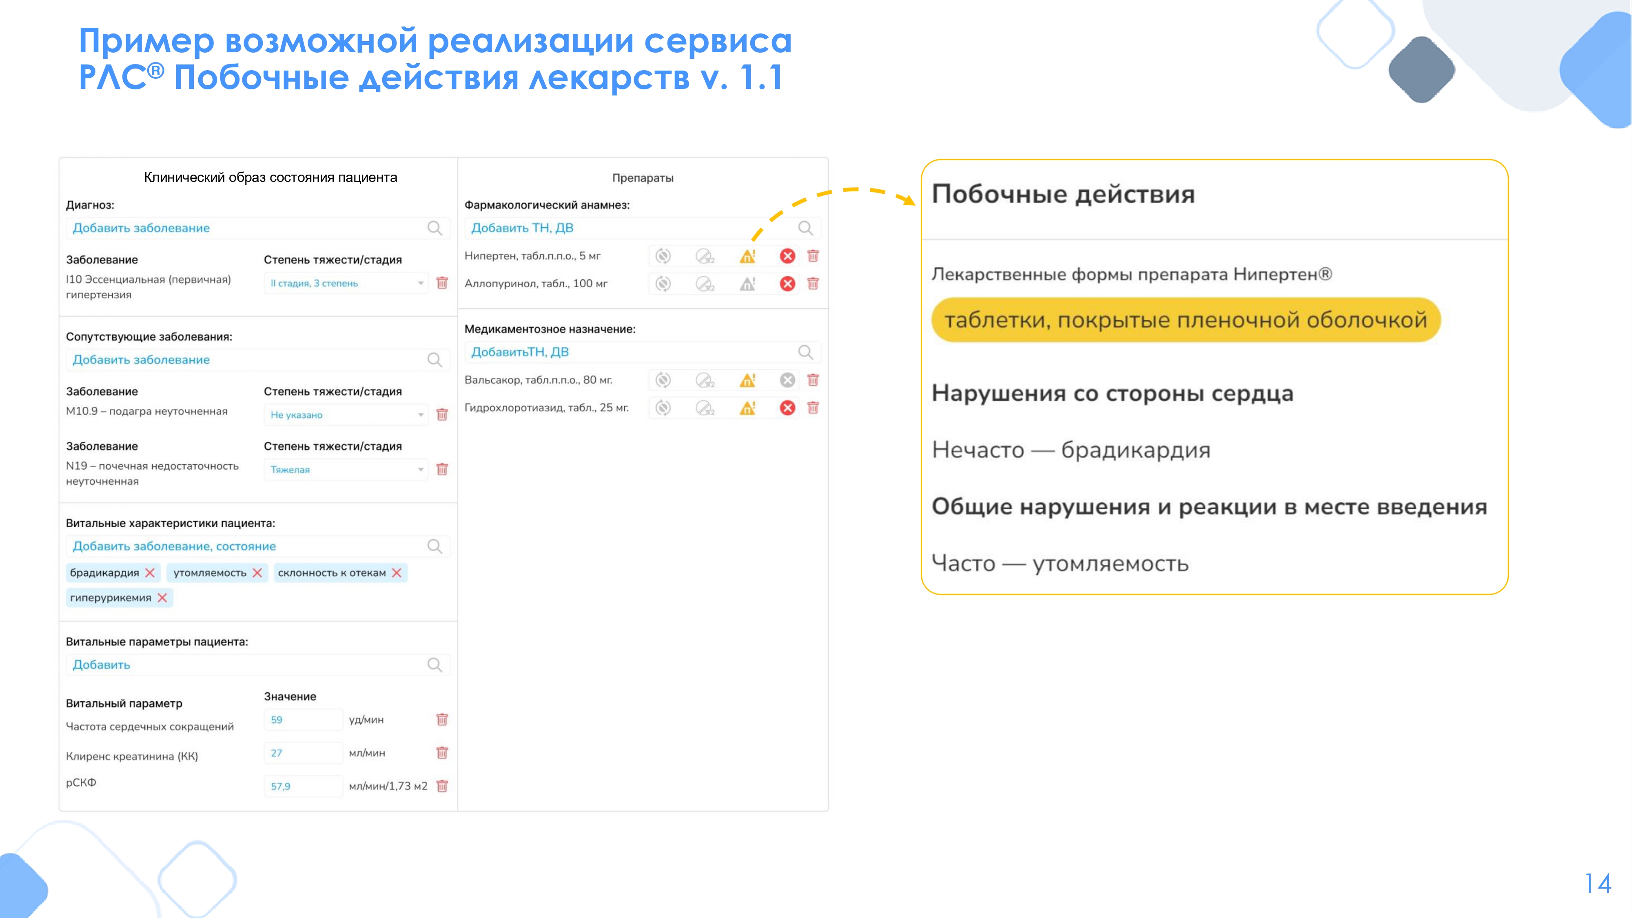Click interaction cycle icon for Вальсакор
The image size is (1632, 918).
point(663,380)
